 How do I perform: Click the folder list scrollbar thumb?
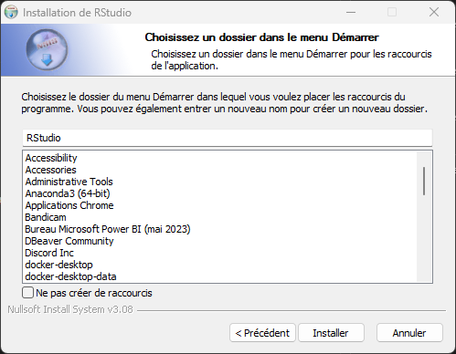click(424, 181)
